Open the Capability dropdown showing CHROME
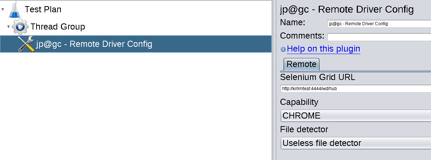431x160 pixels. [x=356, y=116]
